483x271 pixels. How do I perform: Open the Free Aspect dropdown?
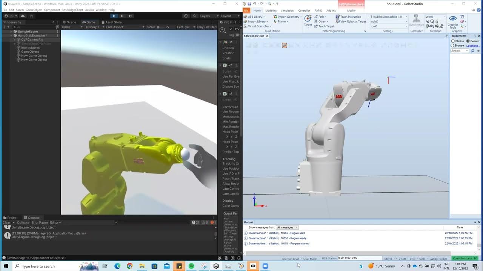point(125,27)
